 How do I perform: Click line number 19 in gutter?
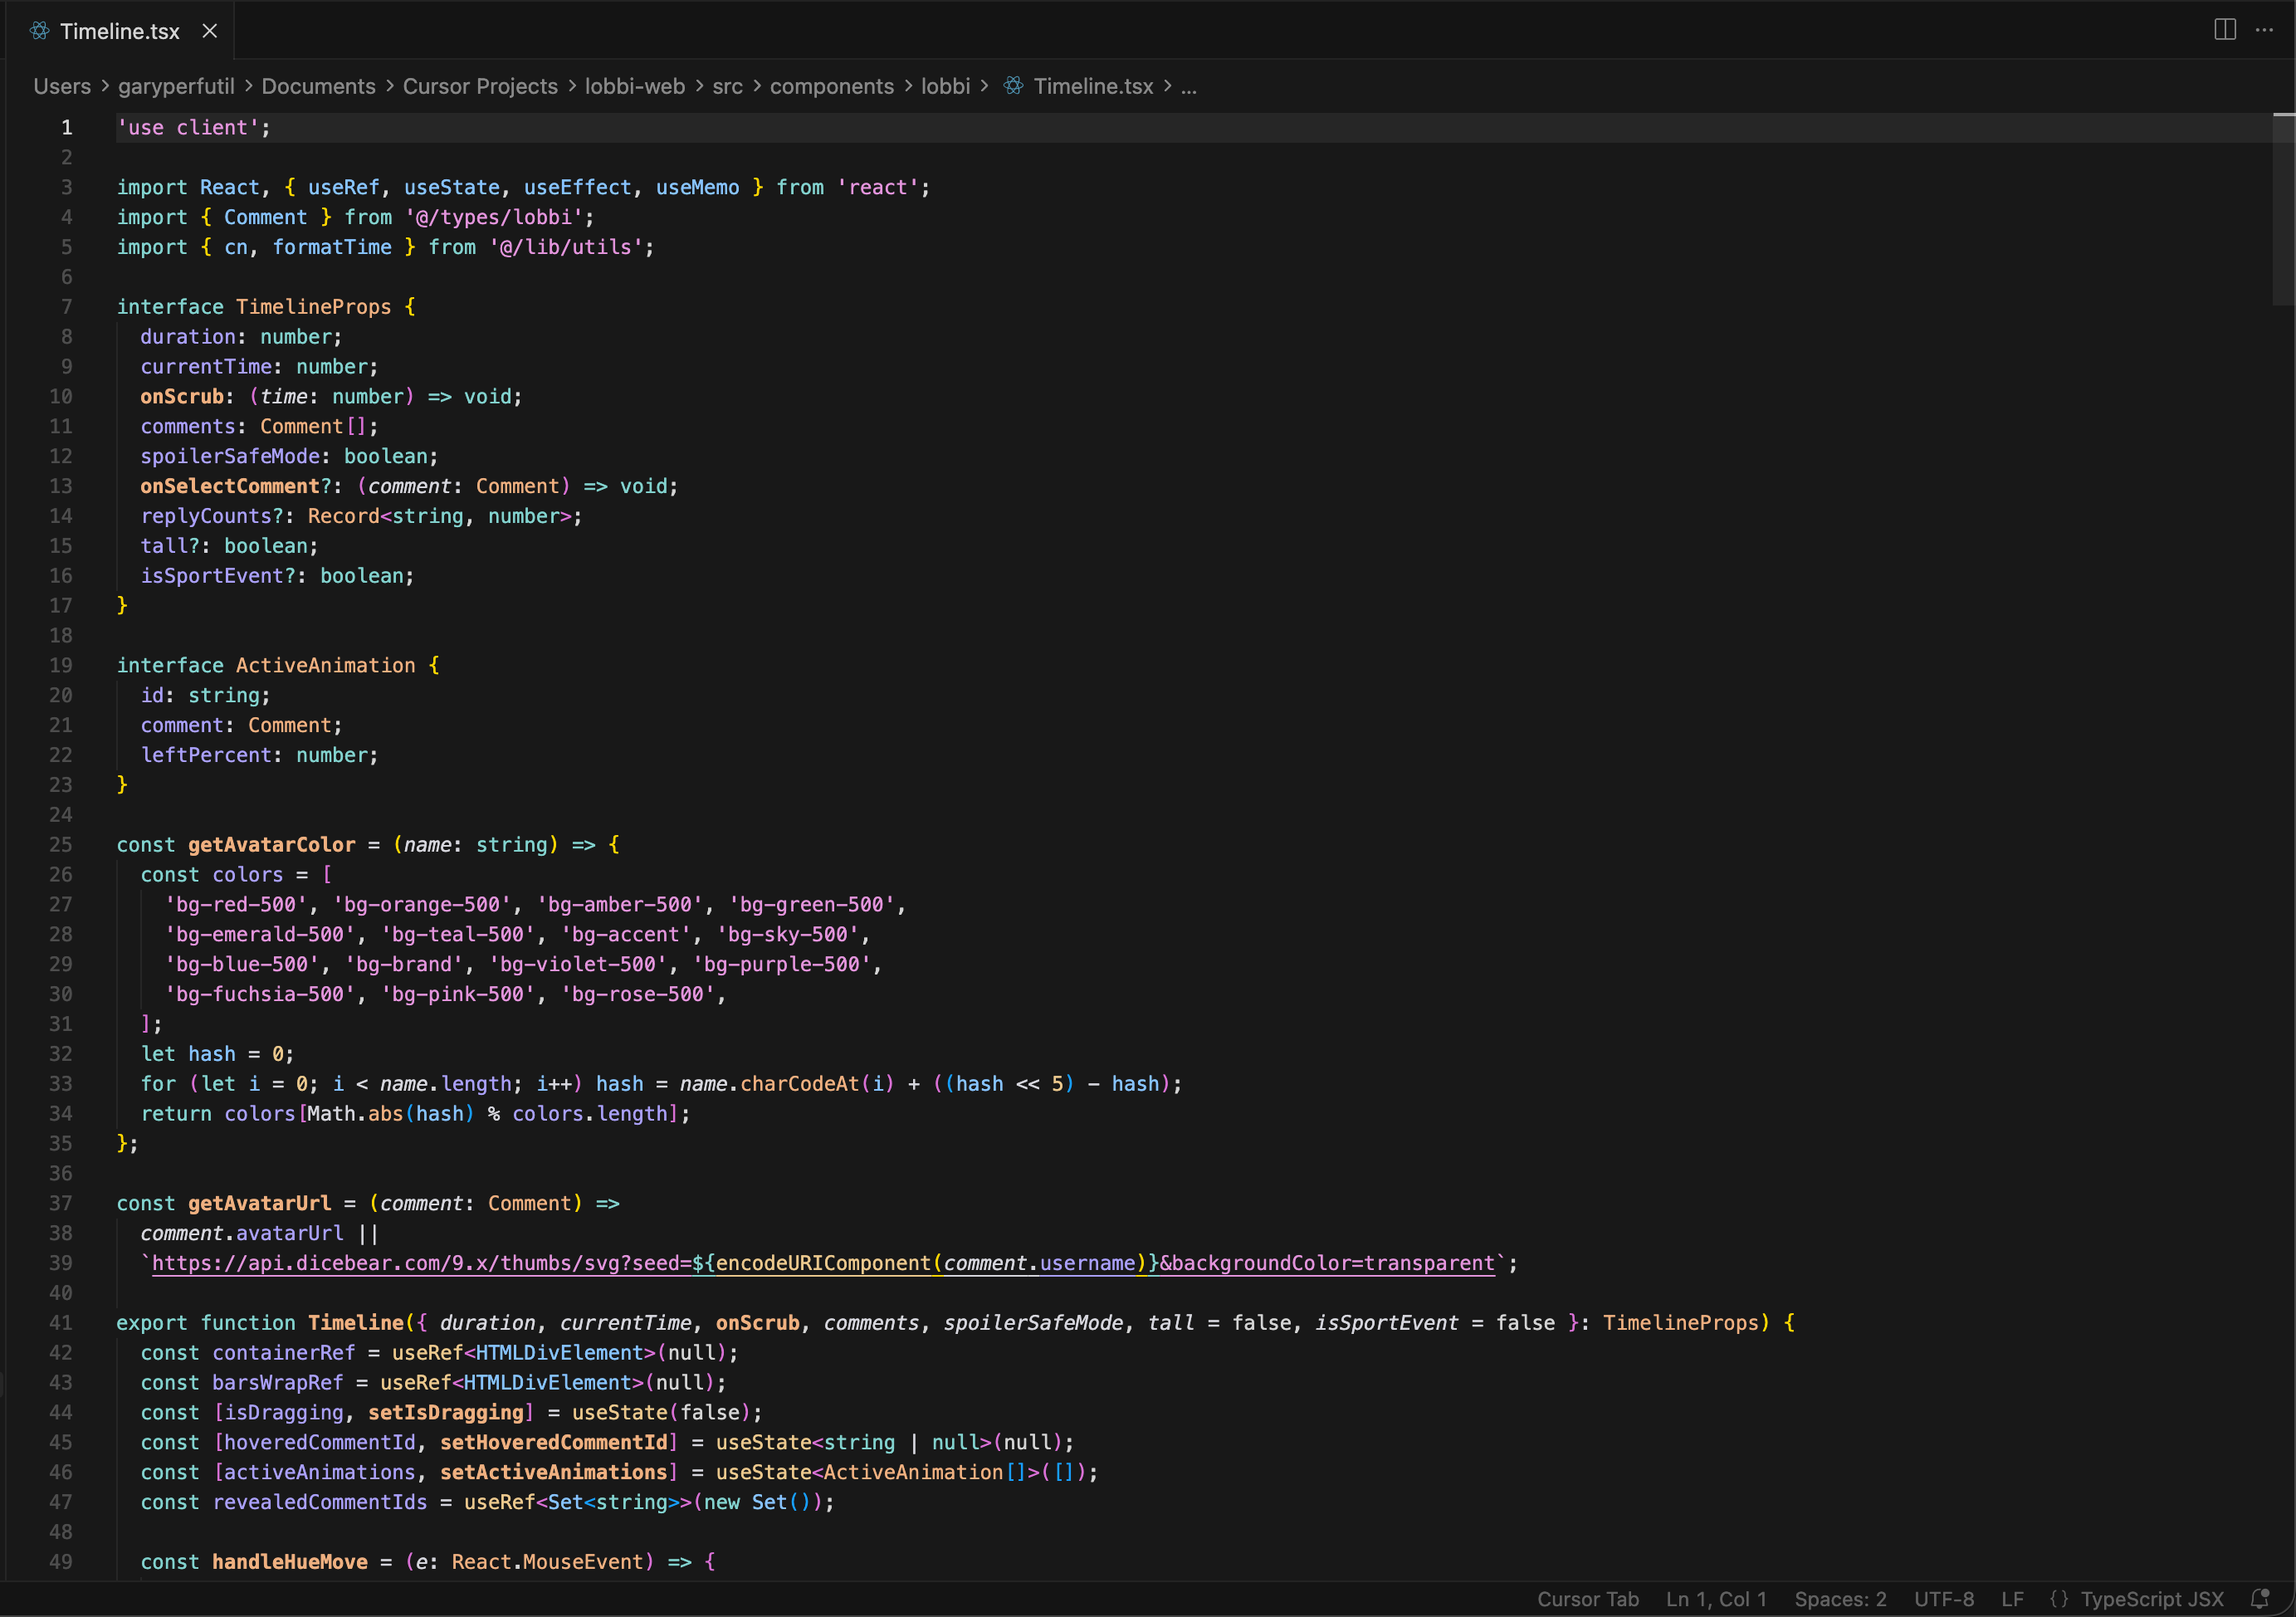pos(60,665)
